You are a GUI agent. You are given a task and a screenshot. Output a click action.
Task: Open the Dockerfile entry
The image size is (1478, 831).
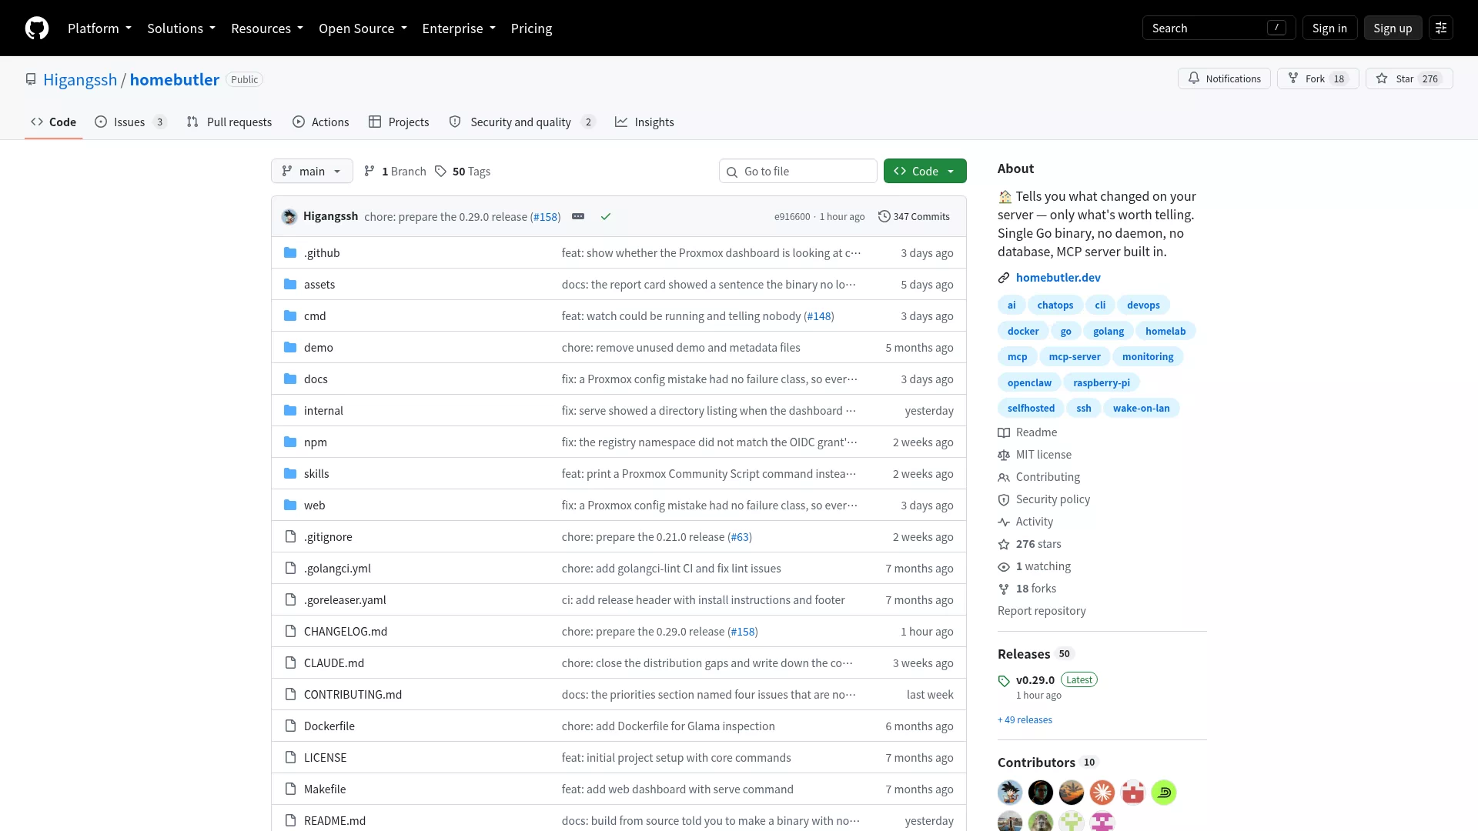click(329, 726)
